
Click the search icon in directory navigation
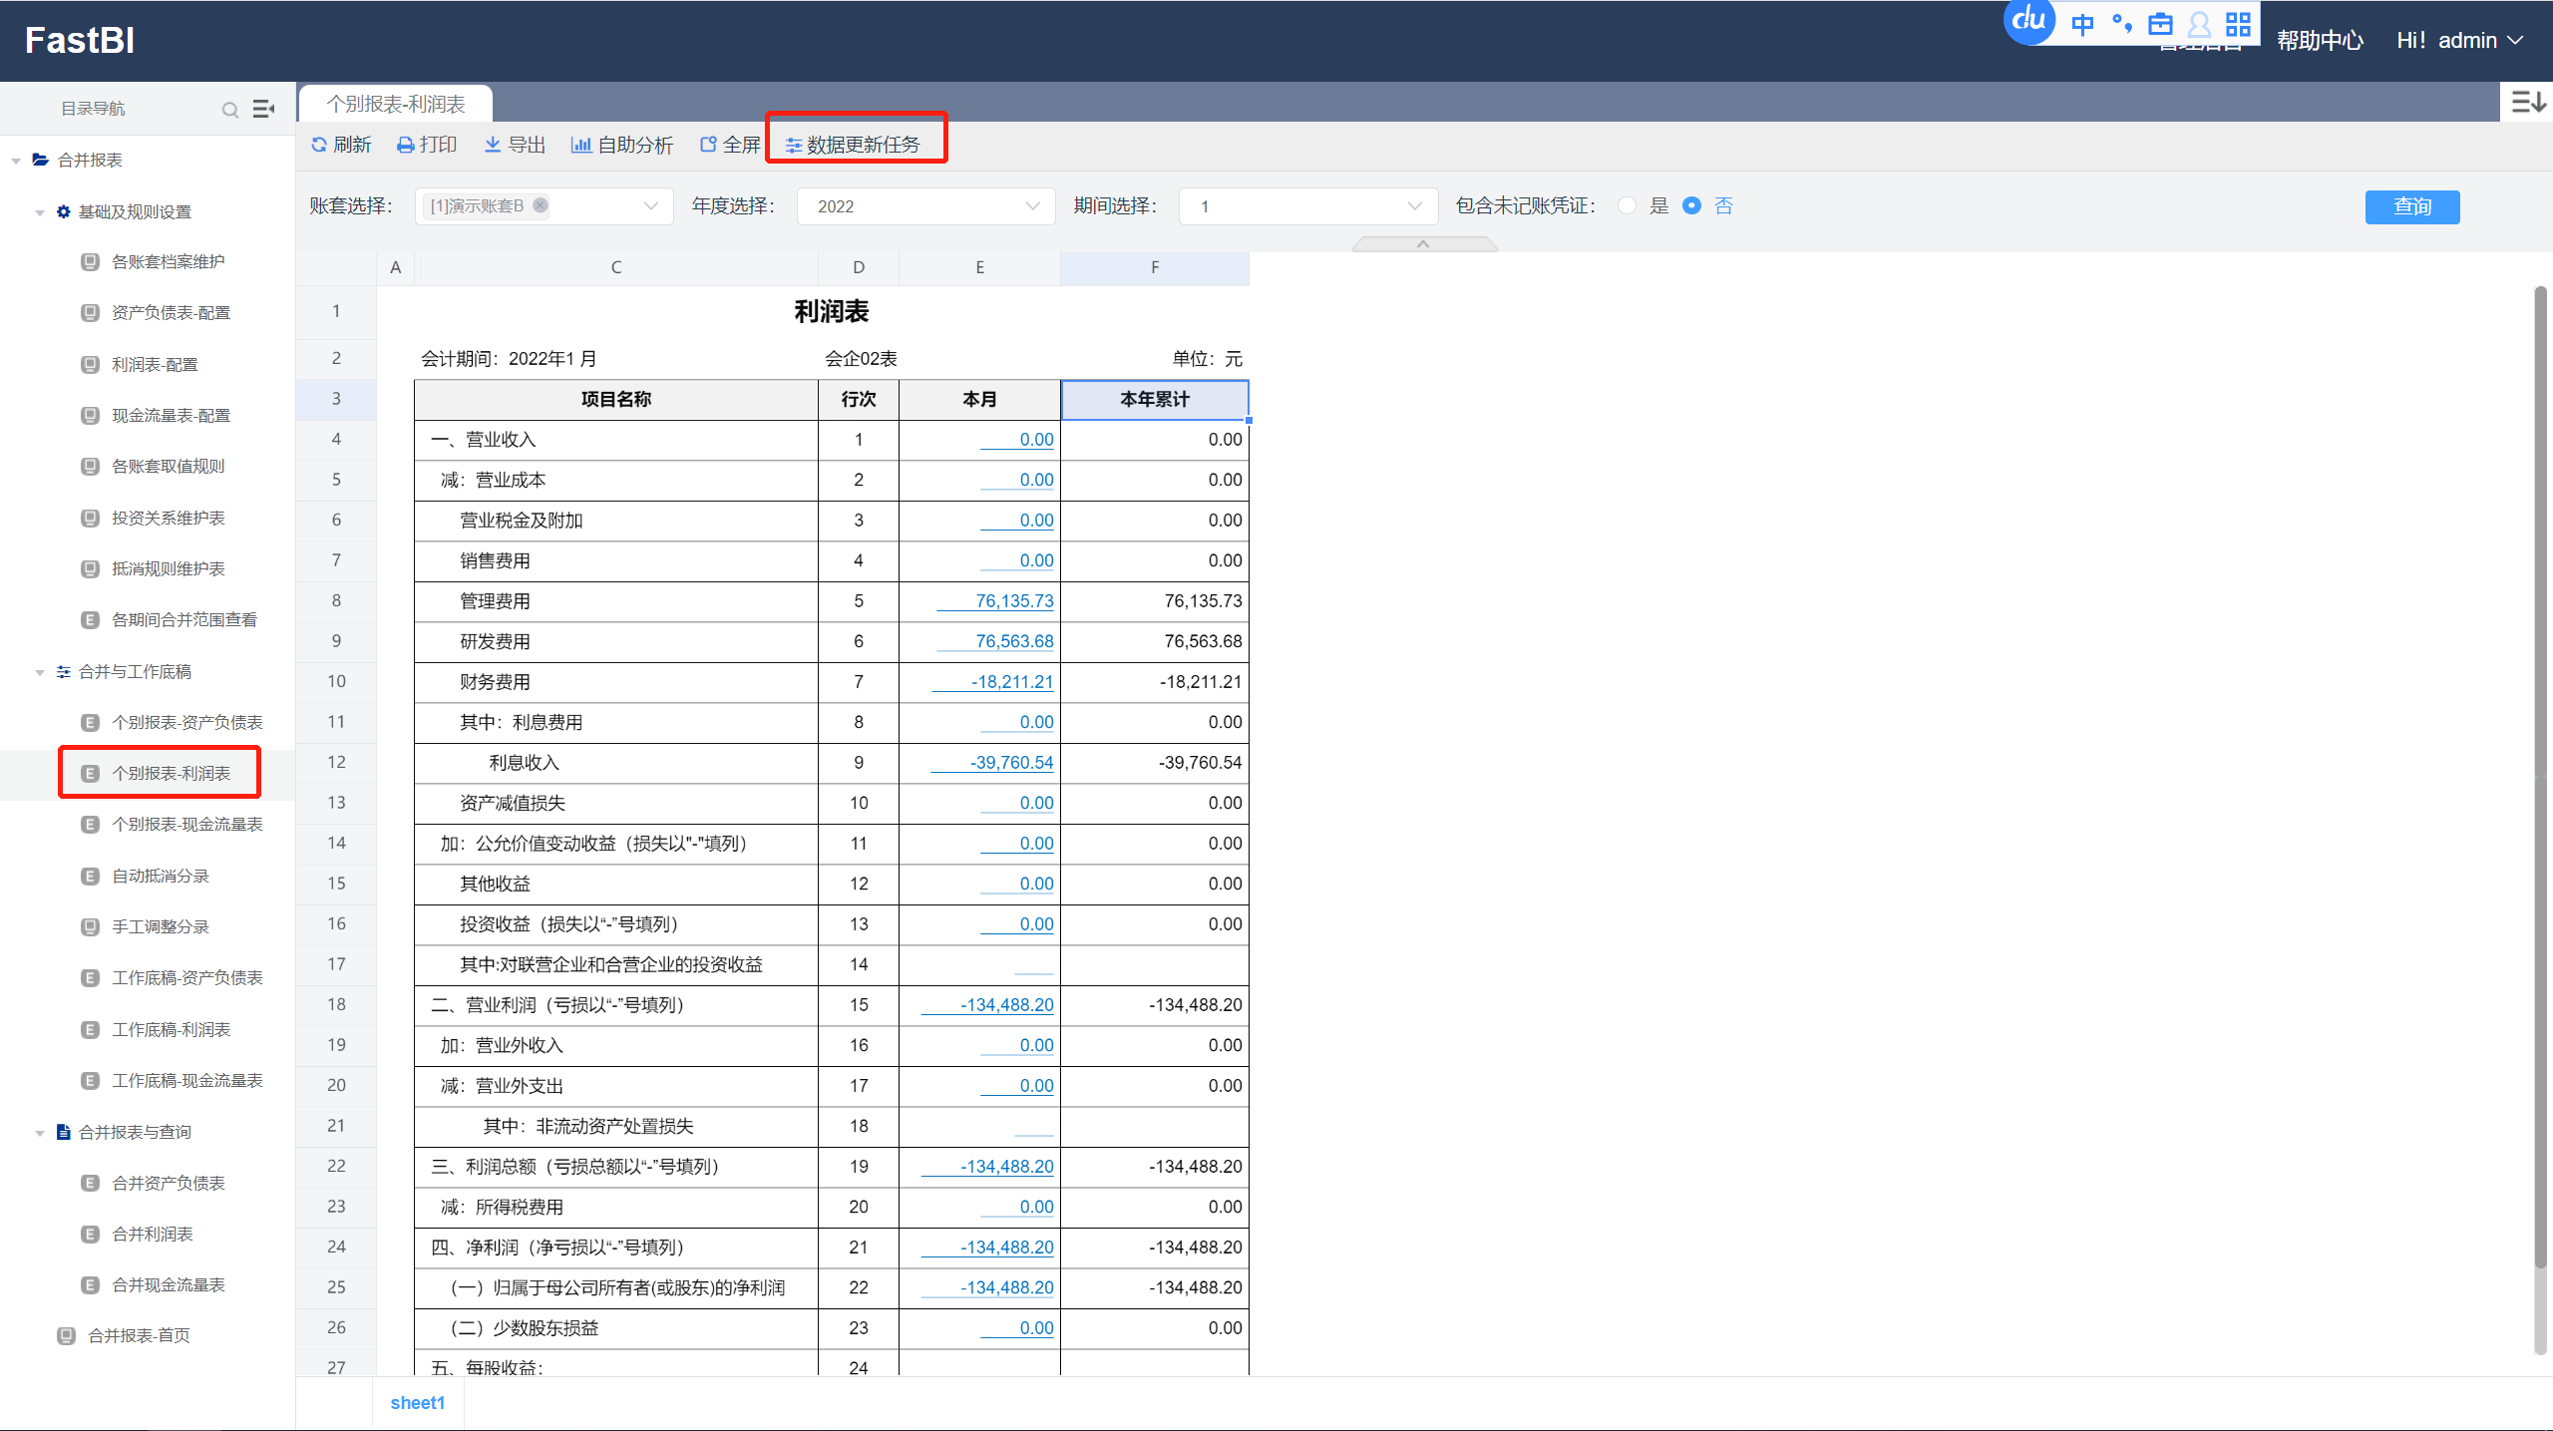point(230,110)
